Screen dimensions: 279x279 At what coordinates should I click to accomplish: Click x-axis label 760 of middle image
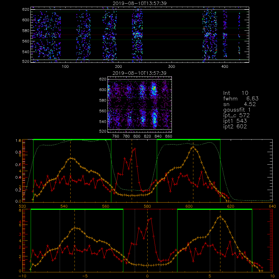pyautogui.click(x=116, y=136)
